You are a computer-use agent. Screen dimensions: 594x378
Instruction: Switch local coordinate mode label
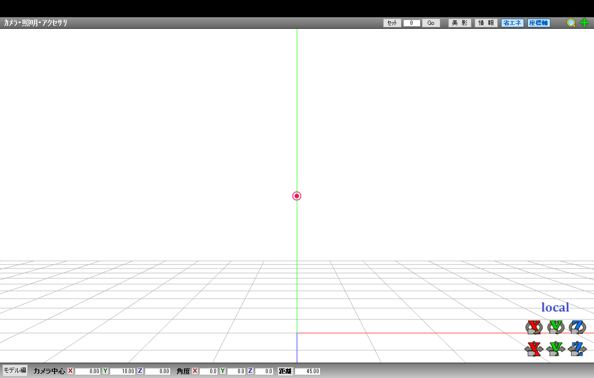click(x=555, y=307)
